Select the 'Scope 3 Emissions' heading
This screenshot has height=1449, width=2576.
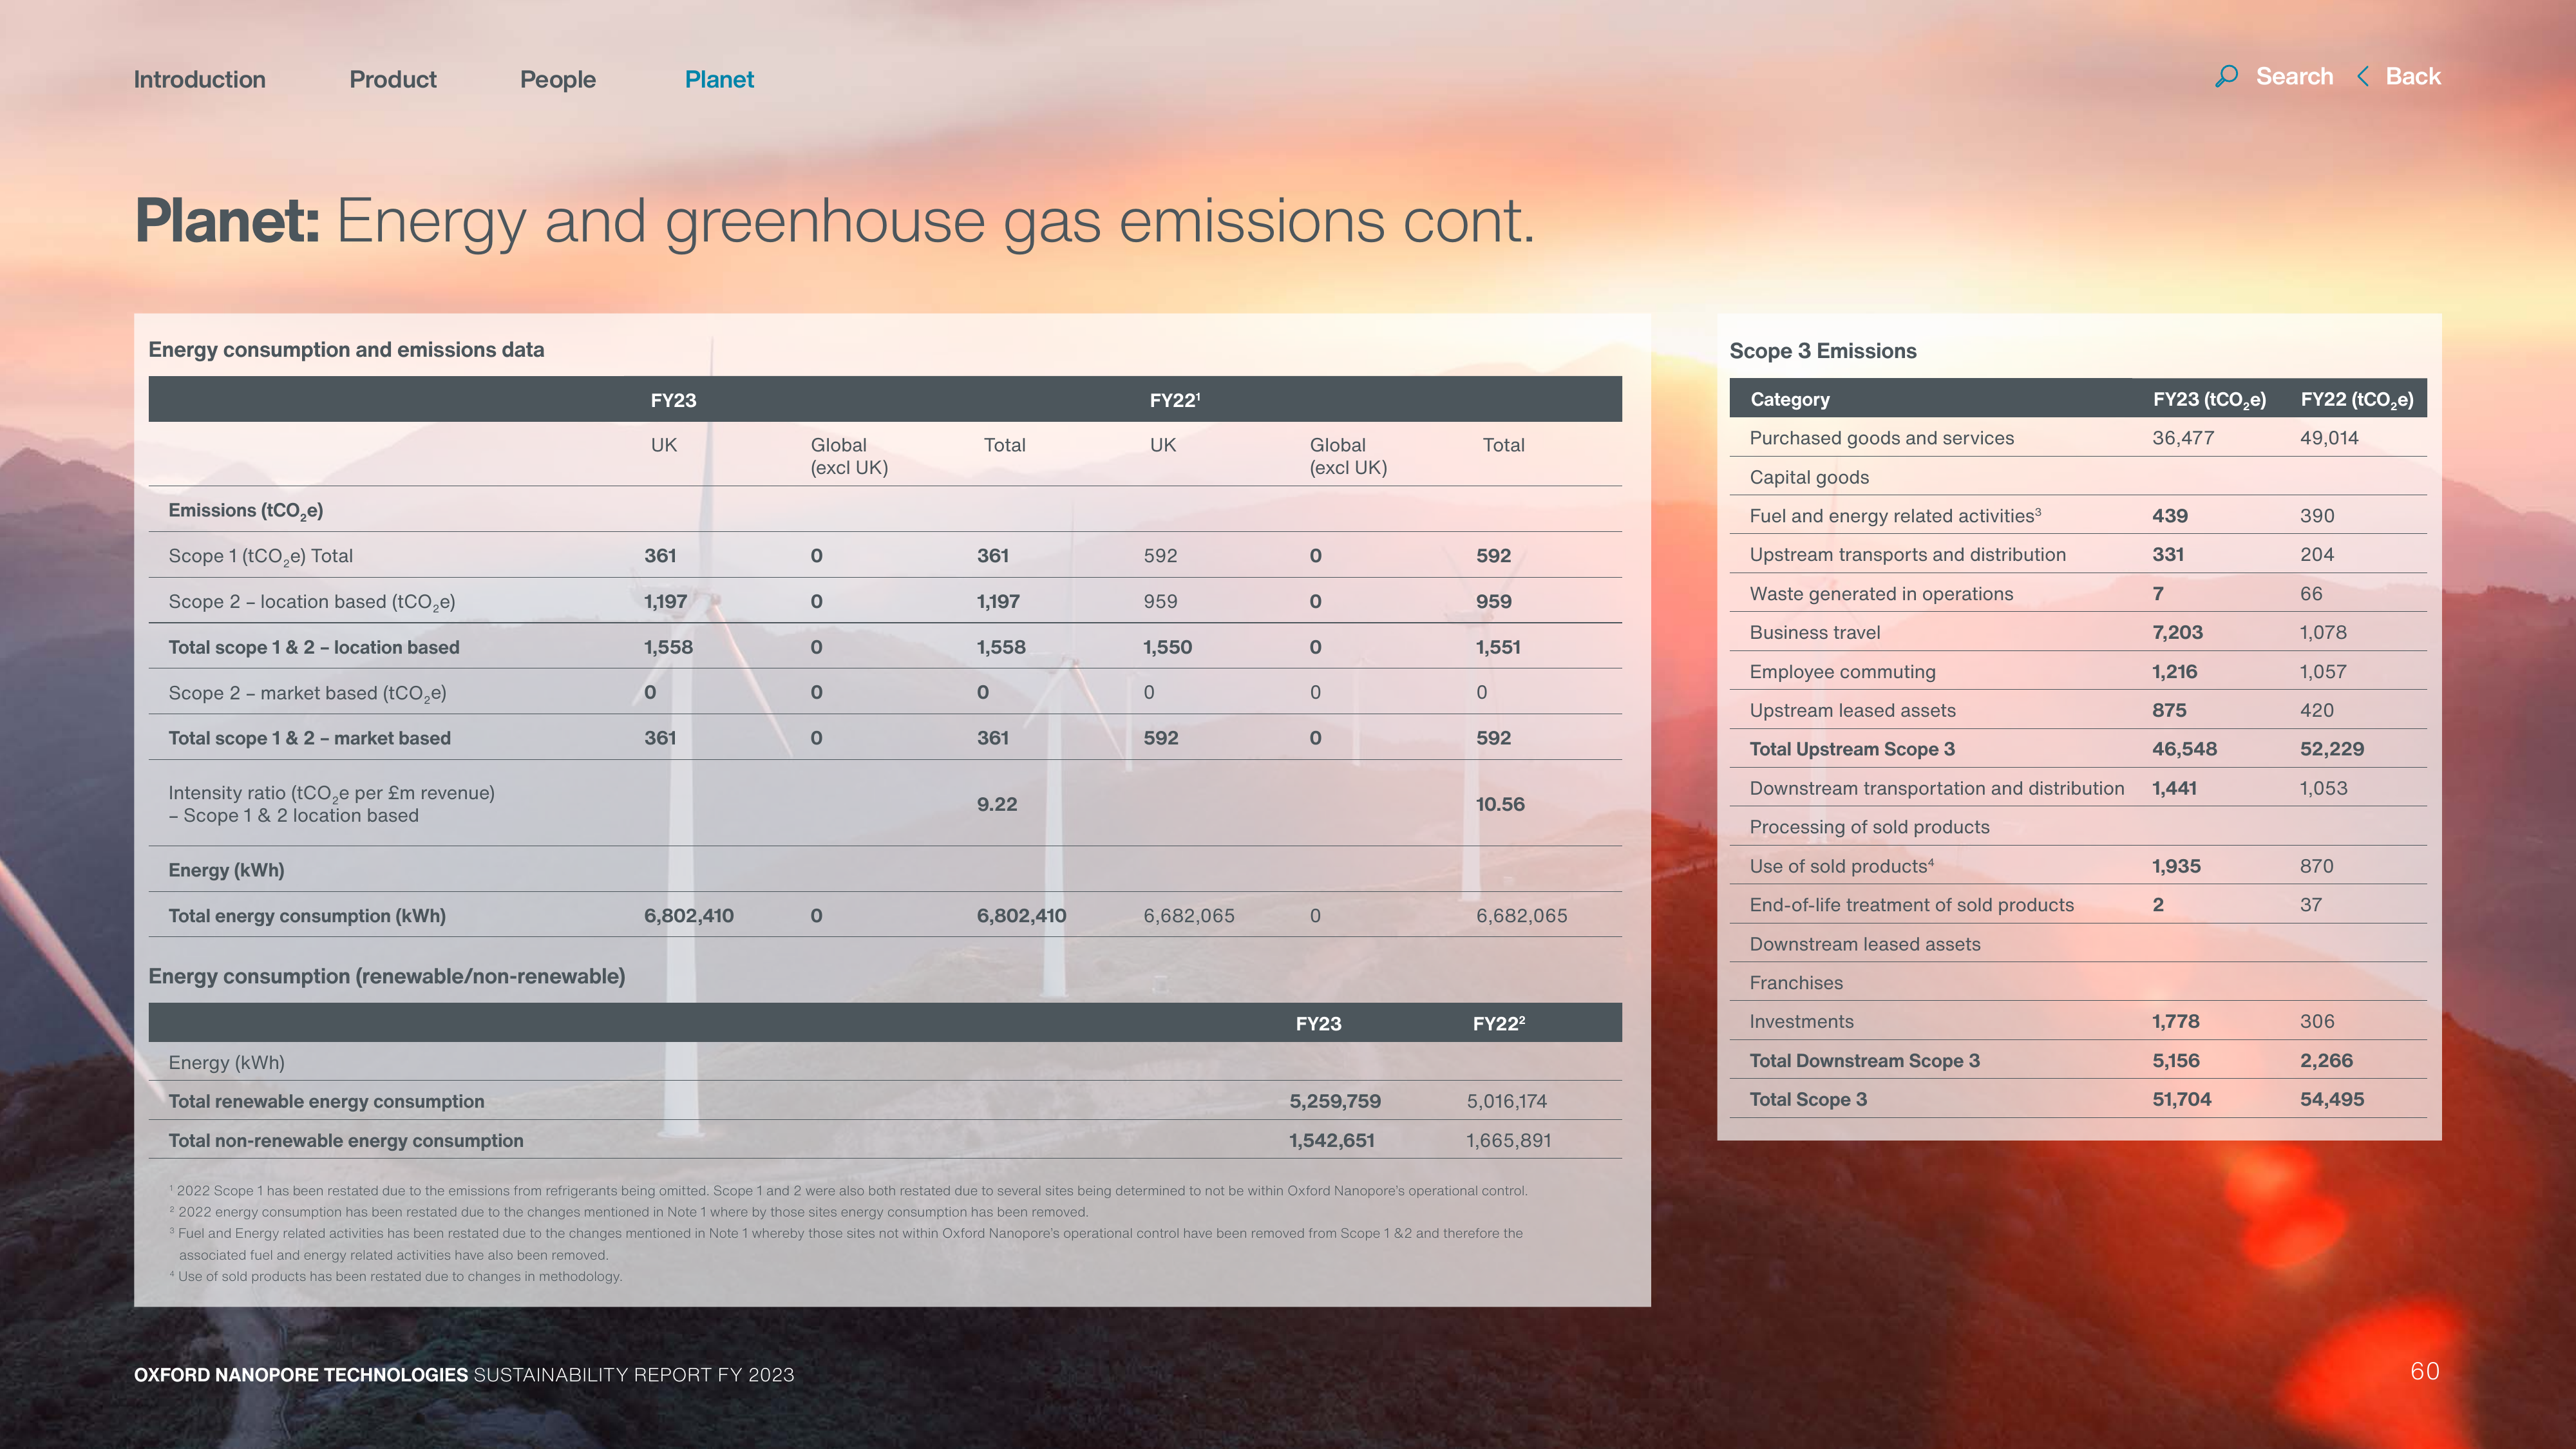1823,351
